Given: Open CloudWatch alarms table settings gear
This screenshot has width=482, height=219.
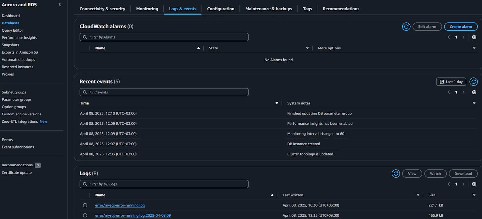Looking at the screenshot, I should coord(474,37).
